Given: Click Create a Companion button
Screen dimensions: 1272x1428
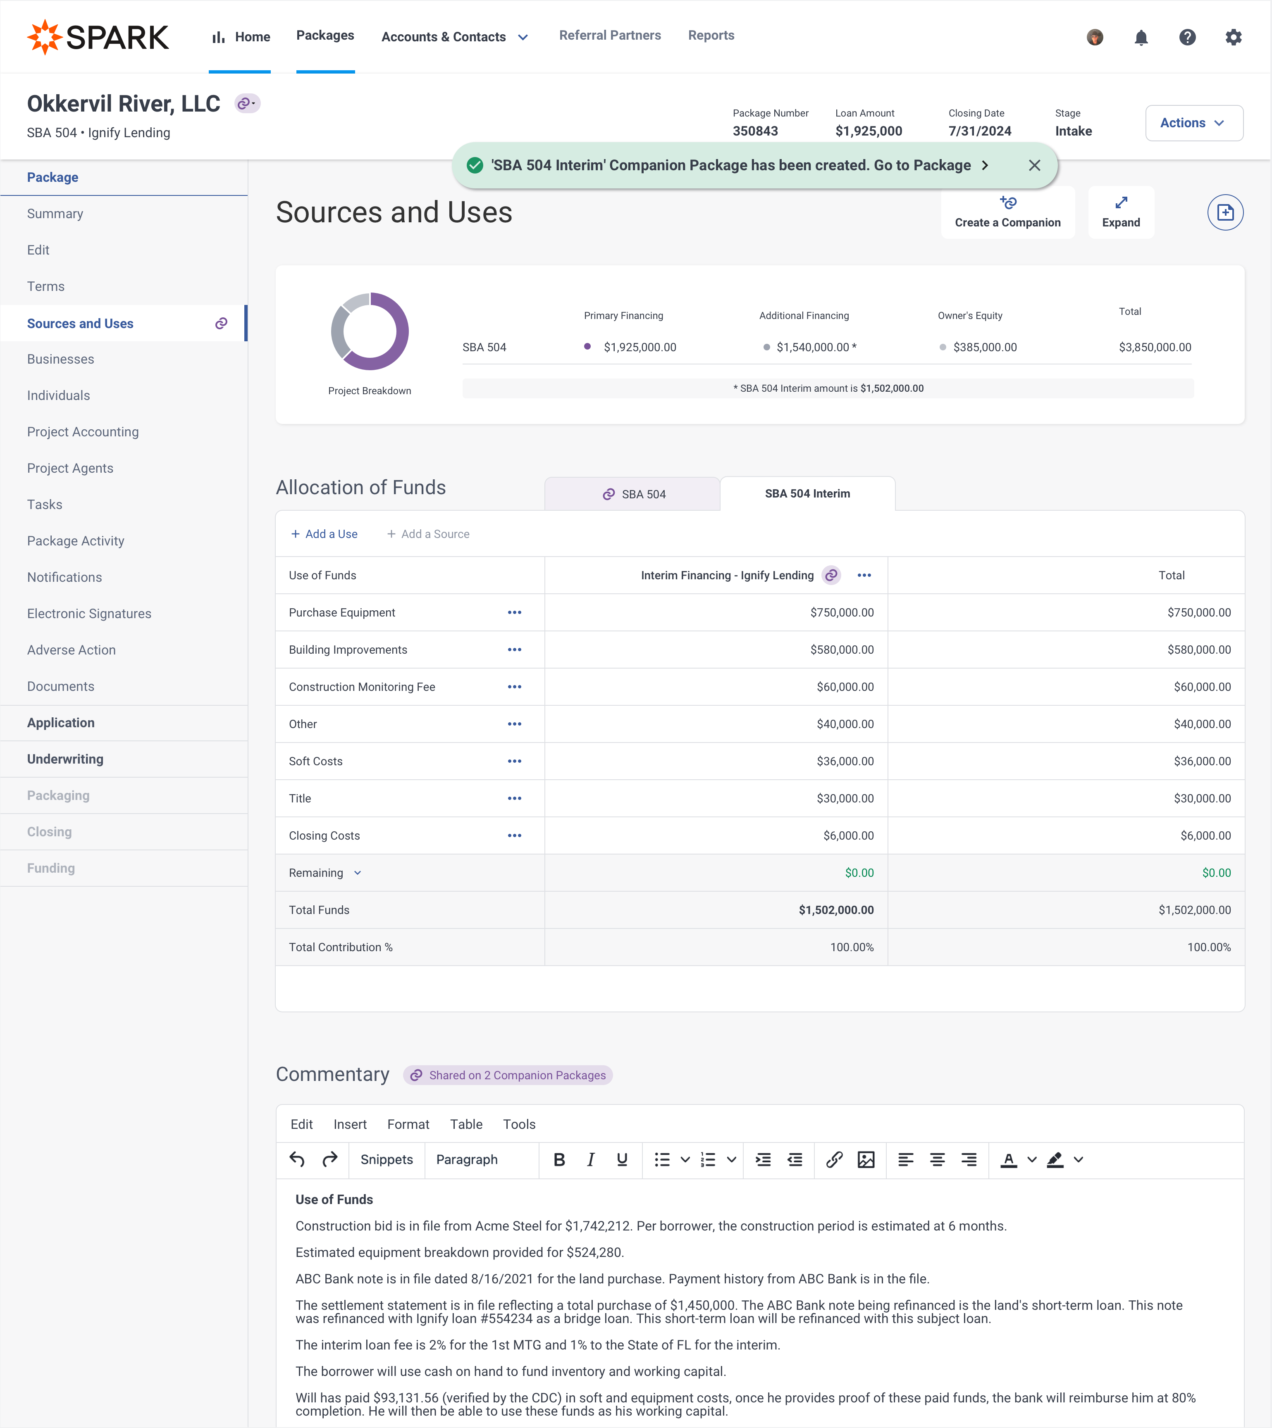Looking at the screenshot, I should coord(1007,212).
